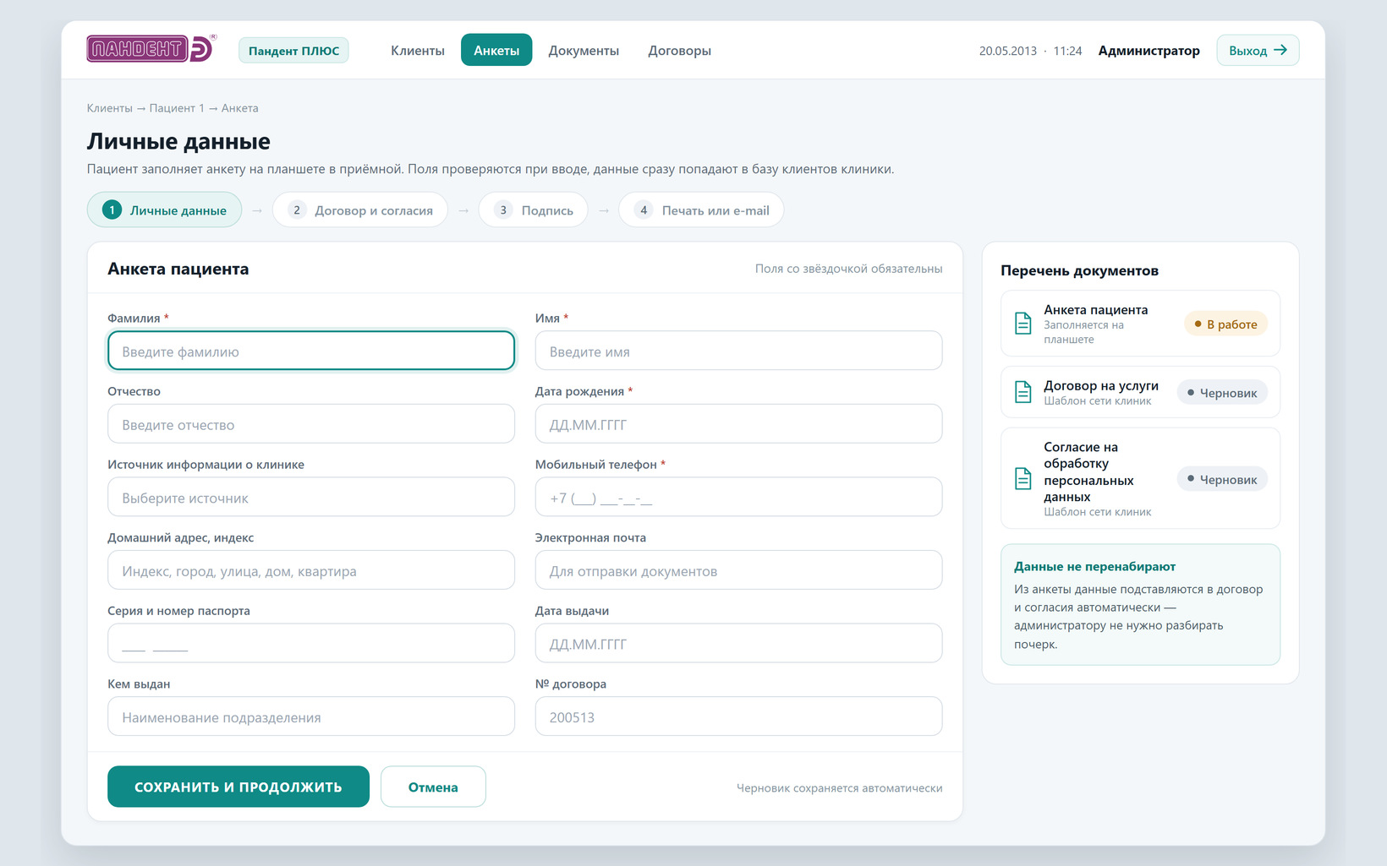
Task: Click the Администратор user name
Action: pos(1149,51)
